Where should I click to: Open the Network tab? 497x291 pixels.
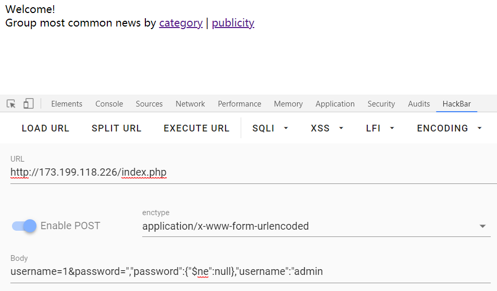(x=190, y=104)
